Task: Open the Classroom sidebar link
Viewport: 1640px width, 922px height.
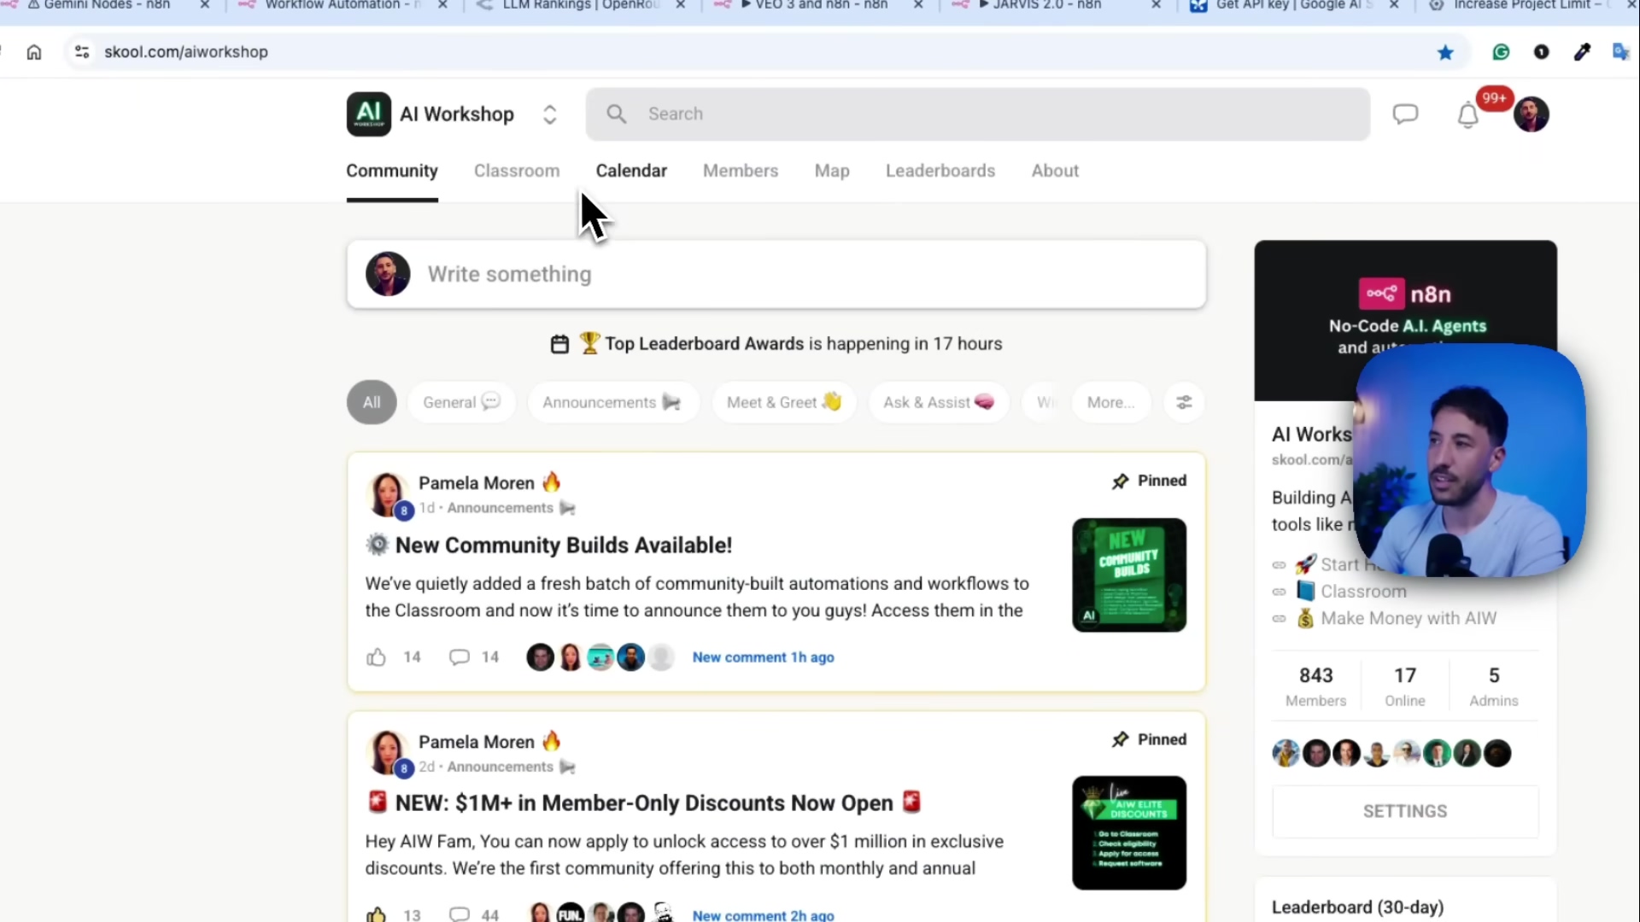Action: 1363,592
